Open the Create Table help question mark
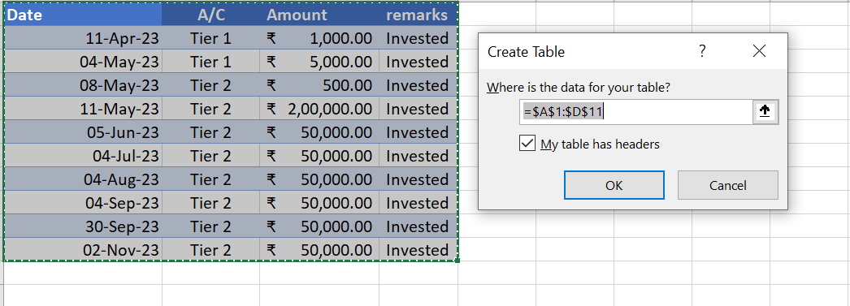 [x=702, y=51]
